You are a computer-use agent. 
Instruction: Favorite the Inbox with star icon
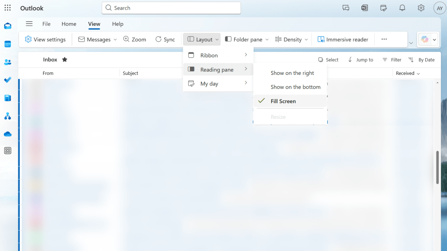(x=64, y=60)
